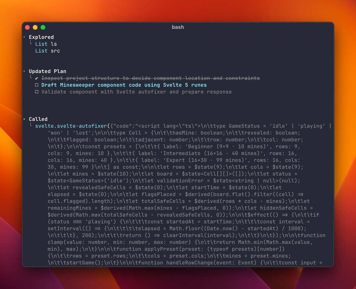Click the 'List ls' line
This screenshot has width=356, height=289.
pyautogui.click(x=46, y=44)
